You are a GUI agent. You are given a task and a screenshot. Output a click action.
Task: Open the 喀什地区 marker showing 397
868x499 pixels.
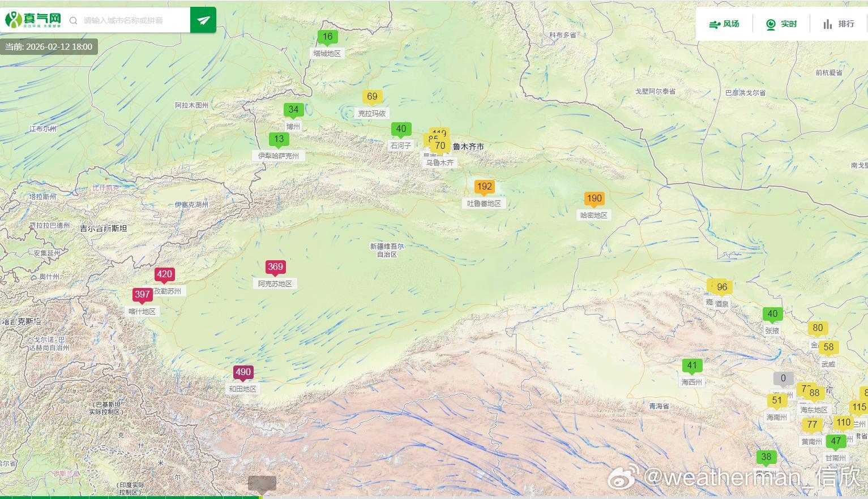(x=142, y=295)
